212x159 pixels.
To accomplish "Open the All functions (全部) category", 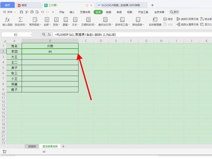I will 47,21.
